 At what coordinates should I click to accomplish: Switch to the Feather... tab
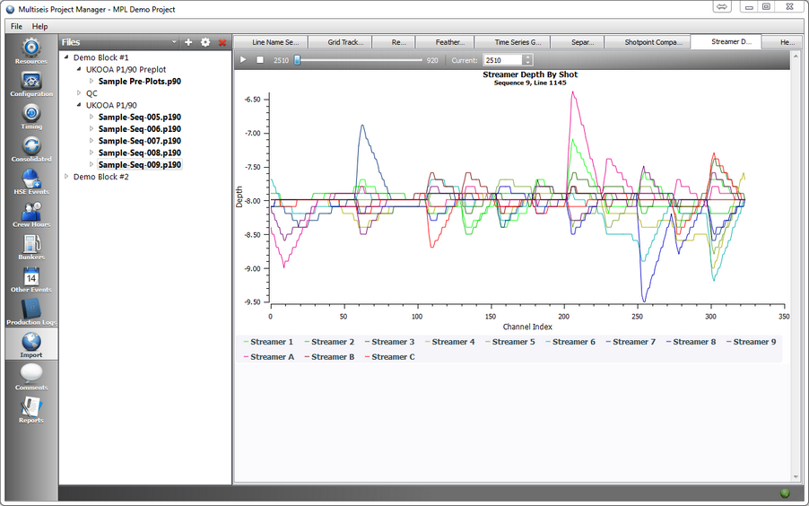[x=447, y=42]
